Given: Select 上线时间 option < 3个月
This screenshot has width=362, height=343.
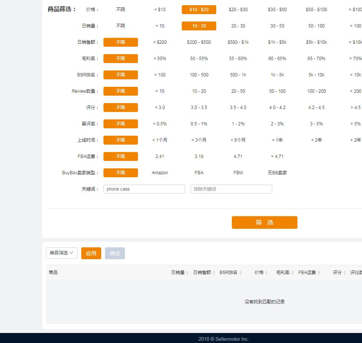Looking at the screenshot, I should click(199, 140).
